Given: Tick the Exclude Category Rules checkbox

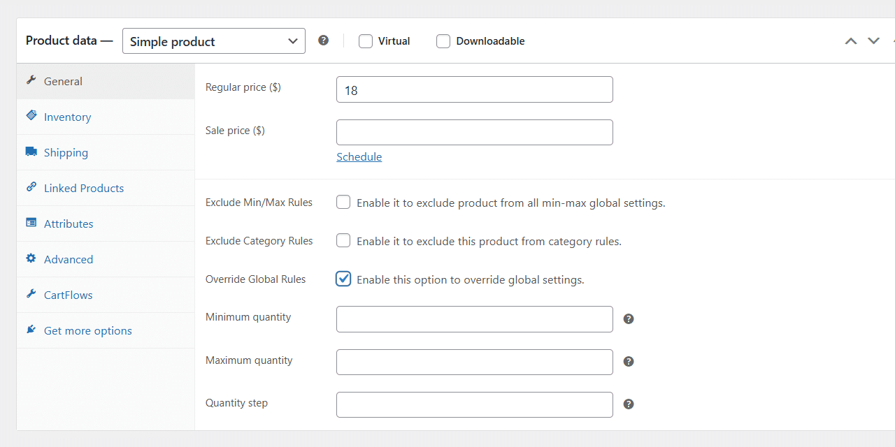Looking at the screenshot, I should point(343,241).
